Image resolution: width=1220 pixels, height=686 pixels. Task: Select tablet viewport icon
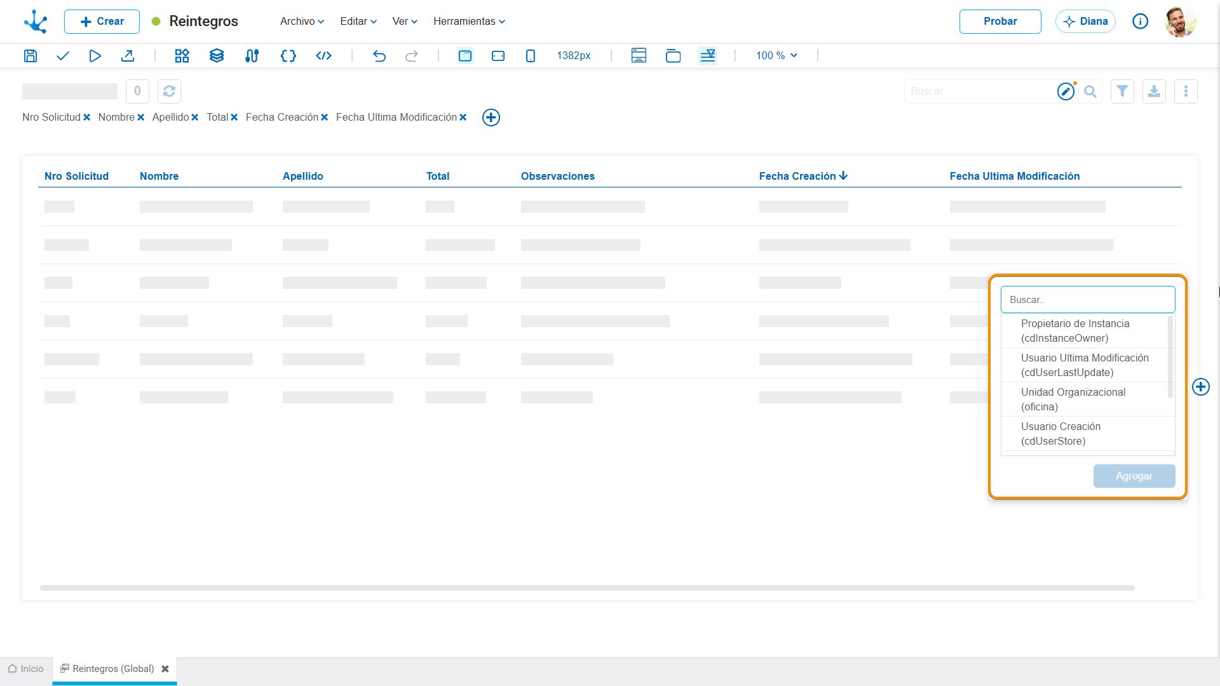(x=498, y=56)
